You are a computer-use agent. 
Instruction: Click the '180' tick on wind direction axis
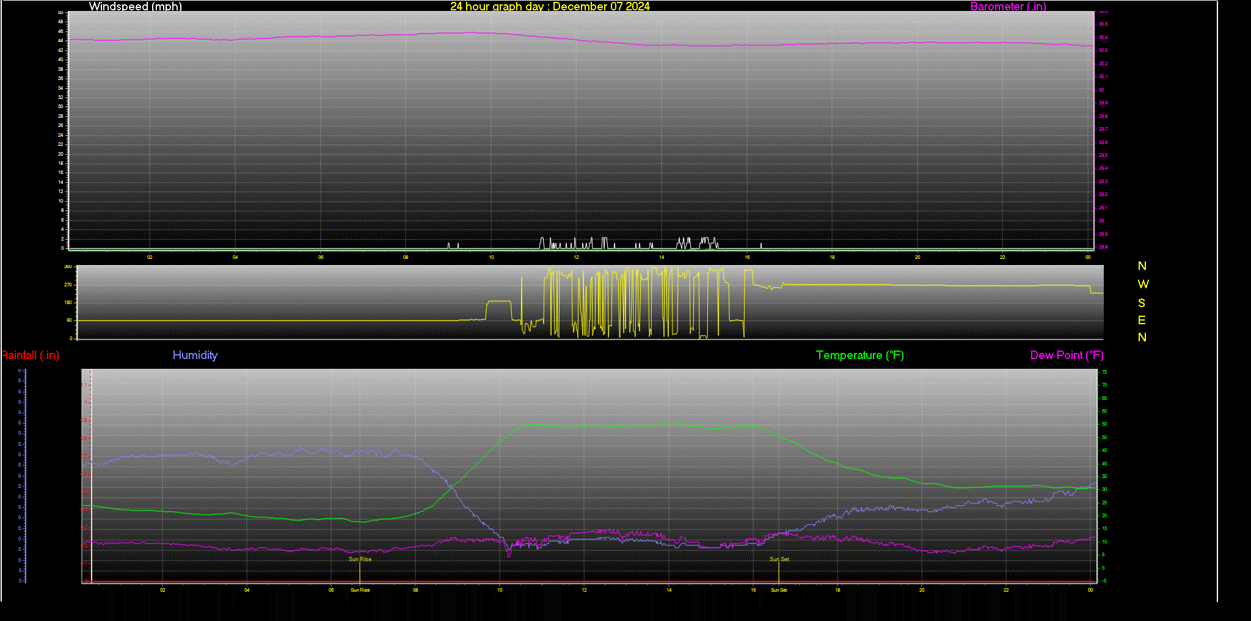click(68, 303)
